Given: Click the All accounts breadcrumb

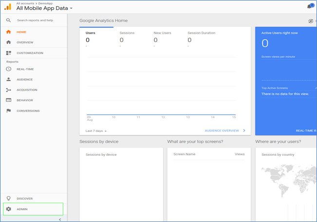Looking at the screenshot, I should point(25,3).
